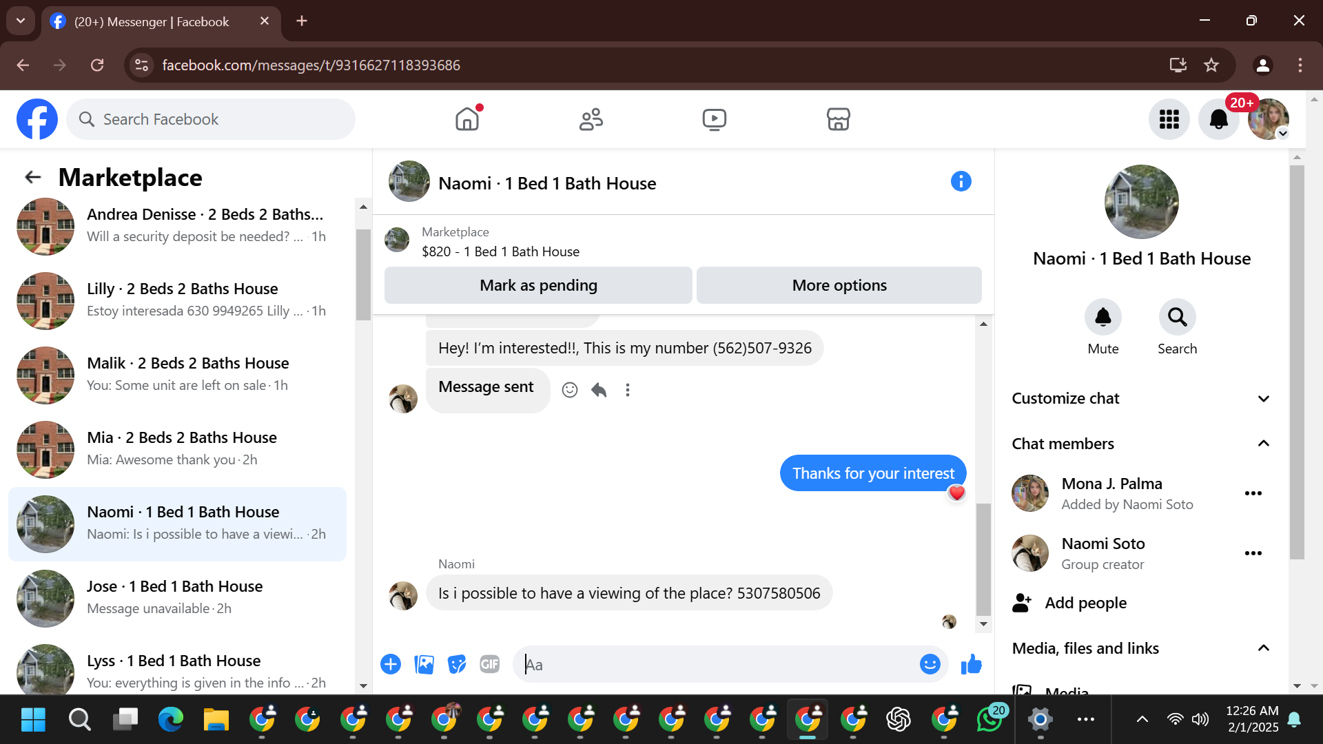Click the message thread scrollbar
Viewport: 1323px width, 744px height.
983,559
